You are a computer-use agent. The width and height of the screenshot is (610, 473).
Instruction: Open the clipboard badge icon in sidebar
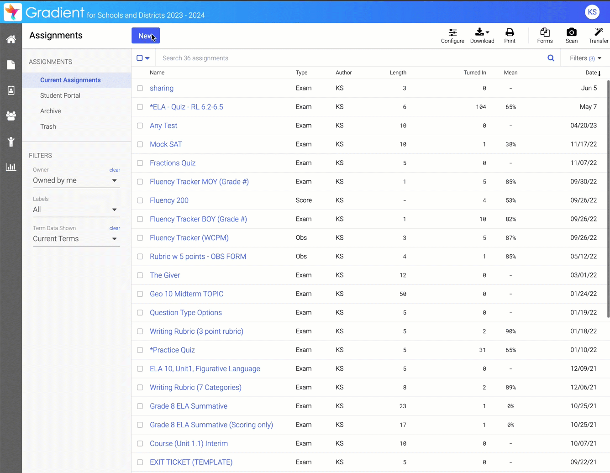tap(11, 90)
